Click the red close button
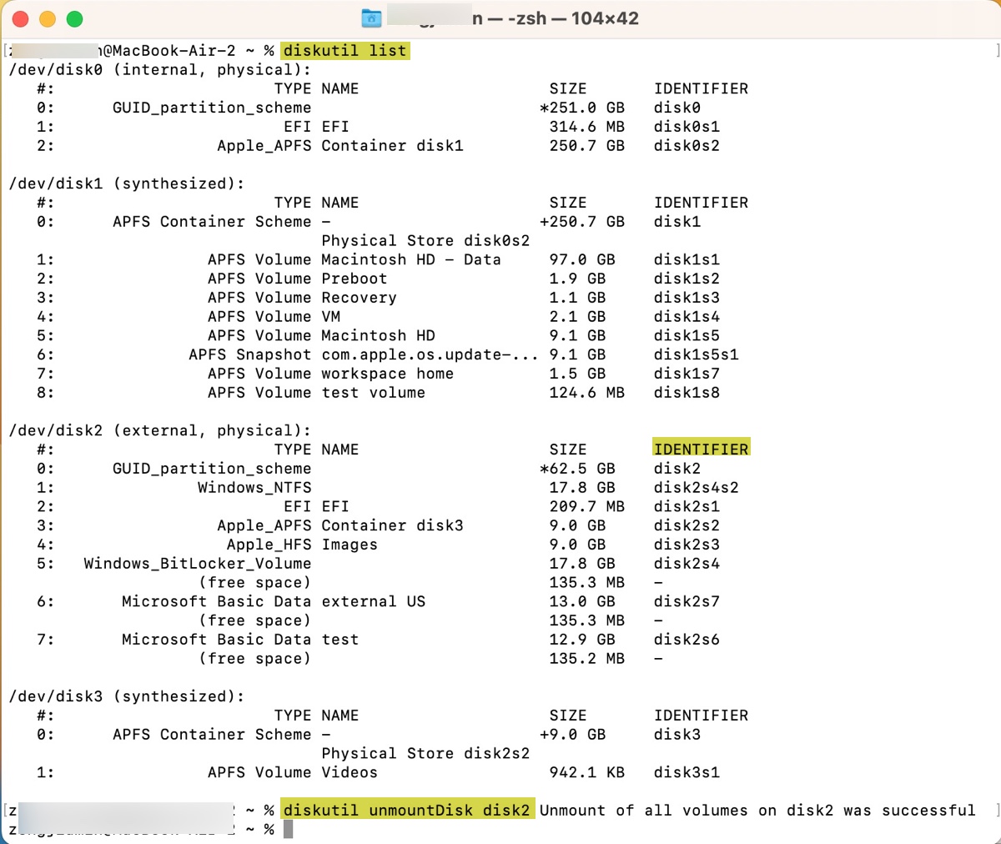 [20, 18]
